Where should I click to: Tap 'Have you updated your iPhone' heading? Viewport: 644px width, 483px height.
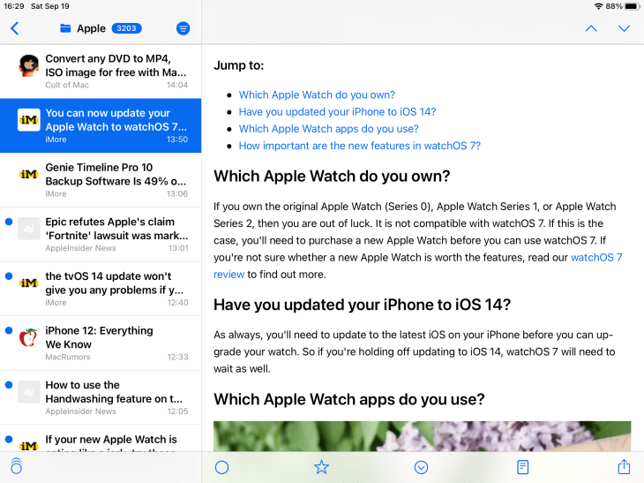[362, 305]
